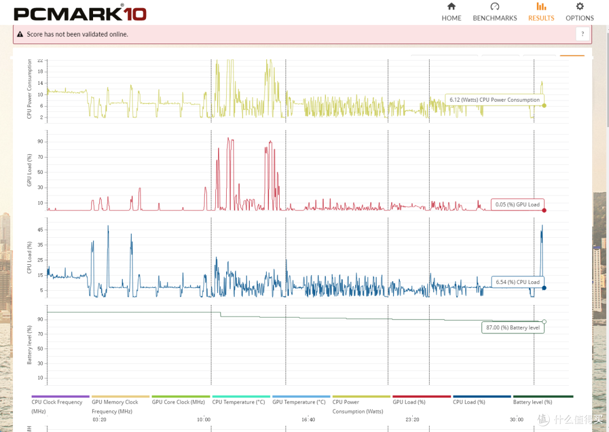
Task: Open the RESULTS tab label
Action: pos(541,18)
